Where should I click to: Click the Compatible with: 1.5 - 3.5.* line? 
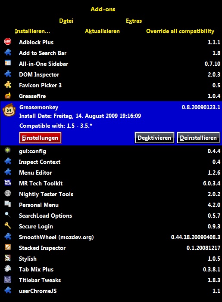56,126
